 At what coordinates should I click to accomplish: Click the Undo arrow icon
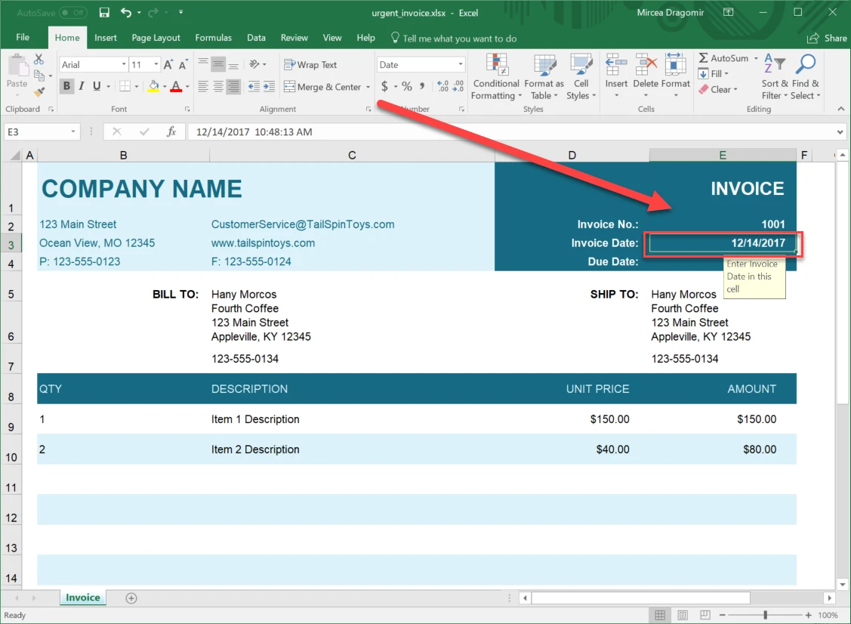(126, 13)
